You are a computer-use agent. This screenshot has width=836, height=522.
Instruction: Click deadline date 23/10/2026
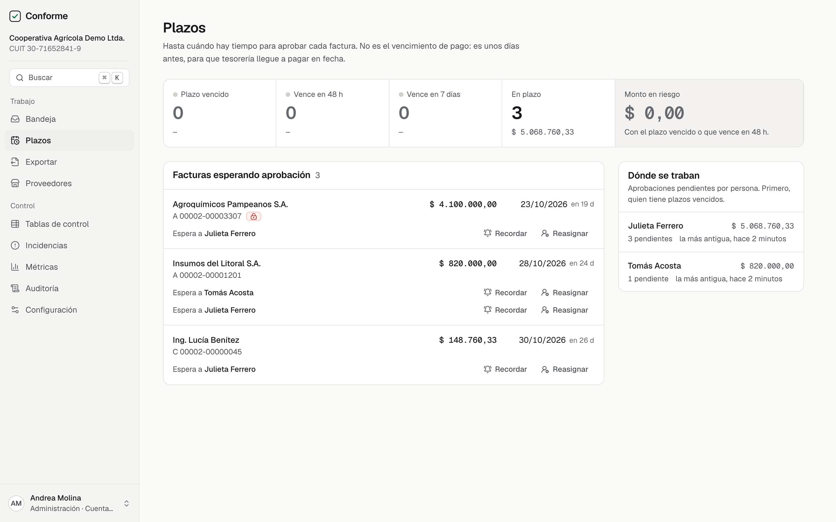point(544,204)
